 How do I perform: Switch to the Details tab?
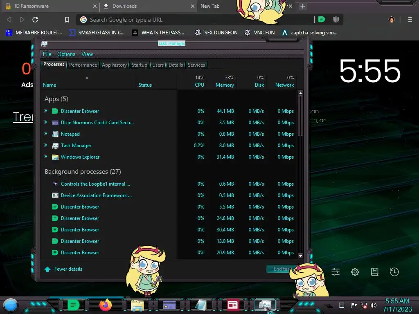tap(176, 65)
